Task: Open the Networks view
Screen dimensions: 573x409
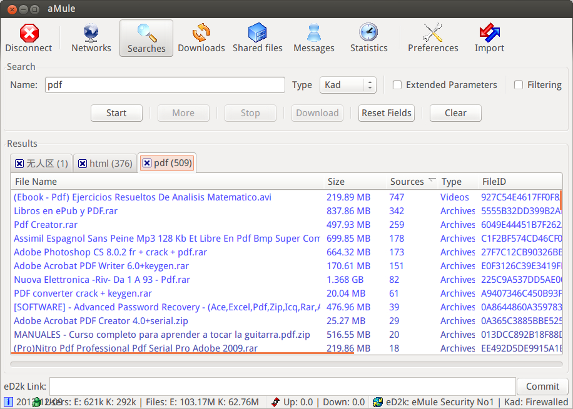Action: [x=91, y=38]
